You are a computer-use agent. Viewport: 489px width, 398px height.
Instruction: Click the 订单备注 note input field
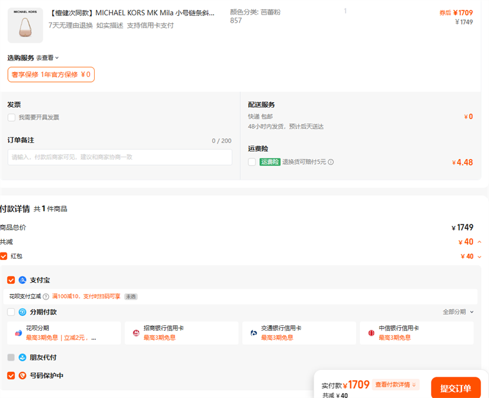click(x=120, y=157)
